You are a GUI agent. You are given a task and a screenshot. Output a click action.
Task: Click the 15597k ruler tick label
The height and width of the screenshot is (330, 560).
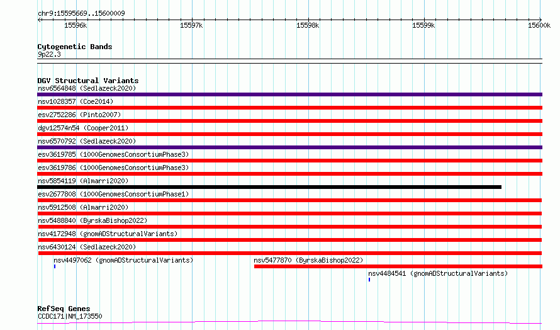pos(191,25)
